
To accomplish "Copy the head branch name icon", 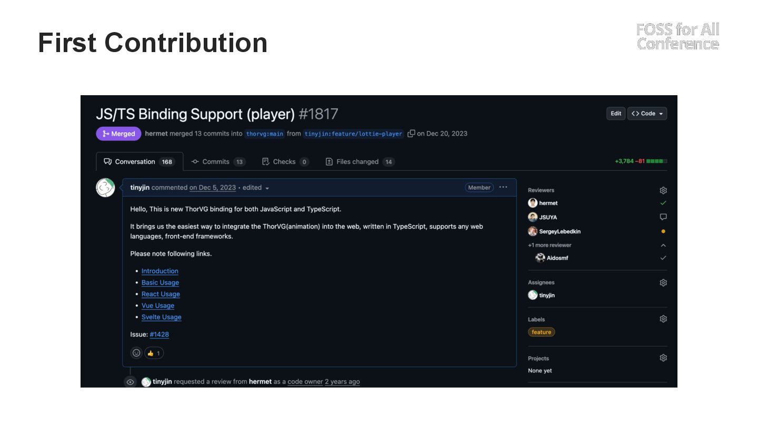I will (411, 134).
